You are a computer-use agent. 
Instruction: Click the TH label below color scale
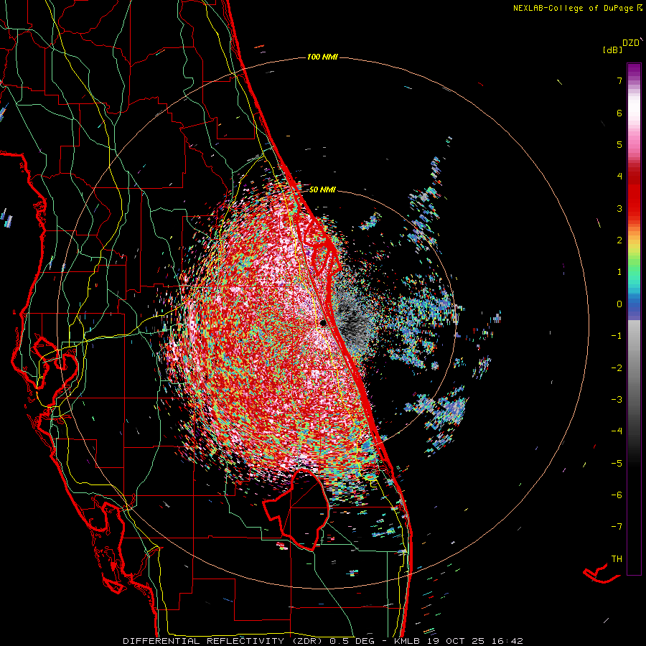click(617, 559)
